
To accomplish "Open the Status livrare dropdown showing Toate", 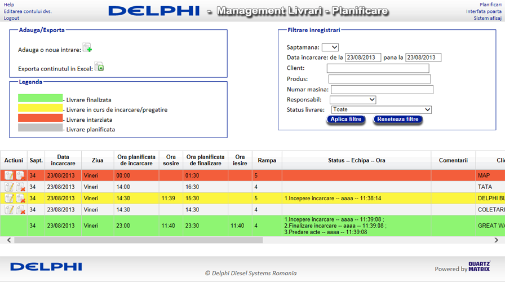I will tap(382, 109).
